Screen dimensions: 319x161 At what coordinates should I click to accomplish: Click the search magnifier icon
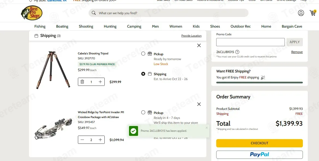pyautogui.click(x=93, y=13)
